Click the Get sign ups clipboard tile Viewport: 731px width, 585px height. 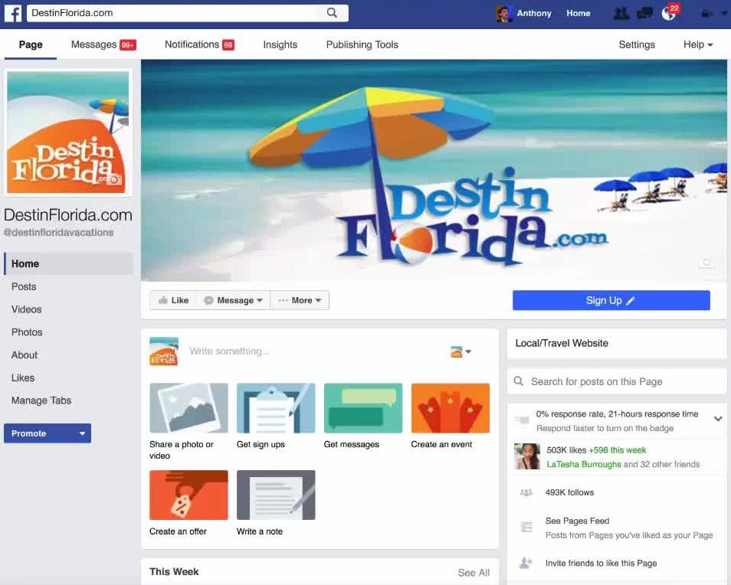[276, 408]
